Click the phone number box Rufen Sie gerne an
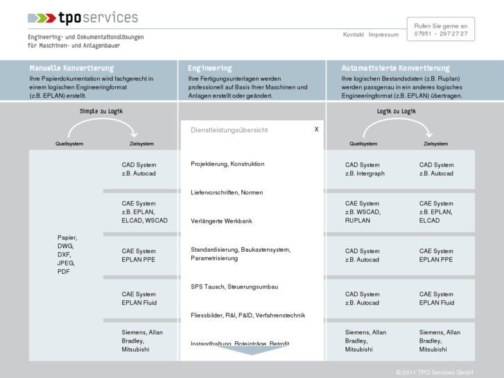The image size is (504, 378). tap(441, 29)
